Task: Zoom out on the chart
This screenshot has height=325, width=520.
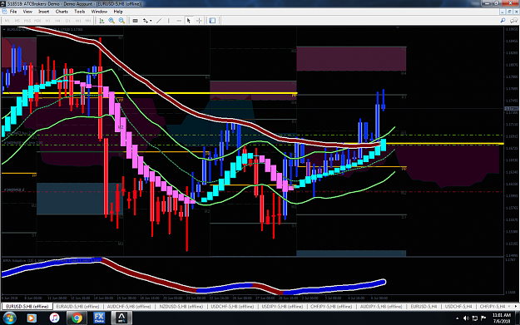Action: coord(121,21)
